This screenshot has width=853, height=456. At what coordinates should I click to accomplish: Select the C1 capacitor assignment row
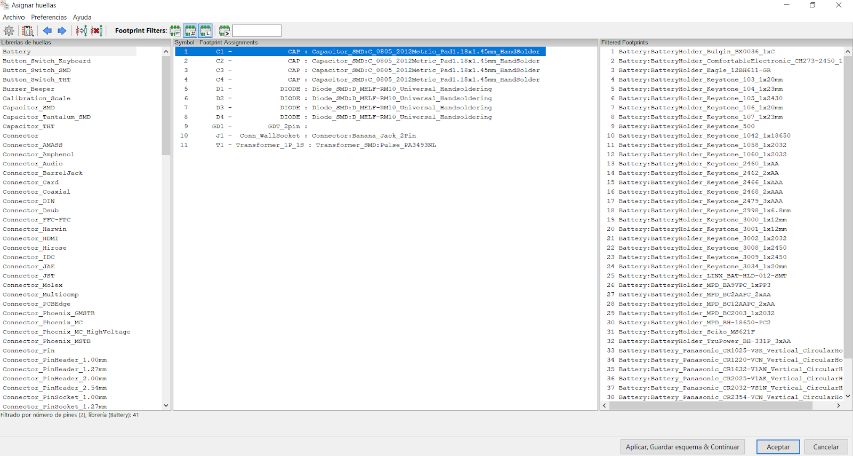(360, 52)
